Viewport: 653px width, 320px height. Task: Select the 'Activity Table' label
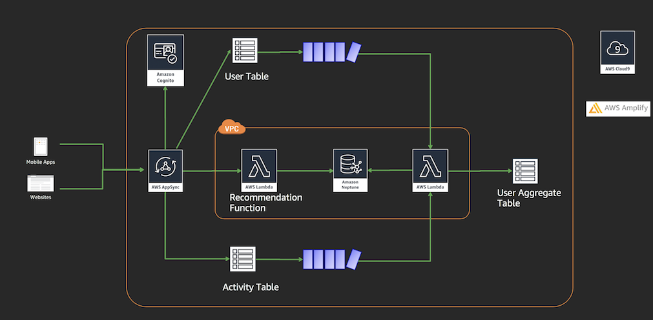[251, 287]
